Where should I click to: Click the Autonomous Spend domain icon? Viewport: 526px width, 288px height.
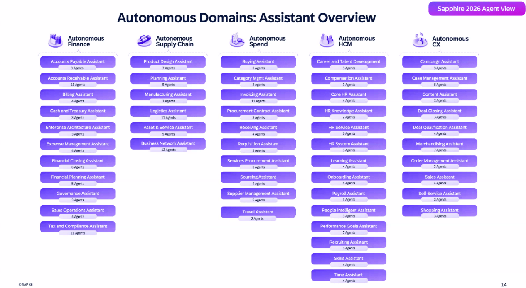[237, 40]
